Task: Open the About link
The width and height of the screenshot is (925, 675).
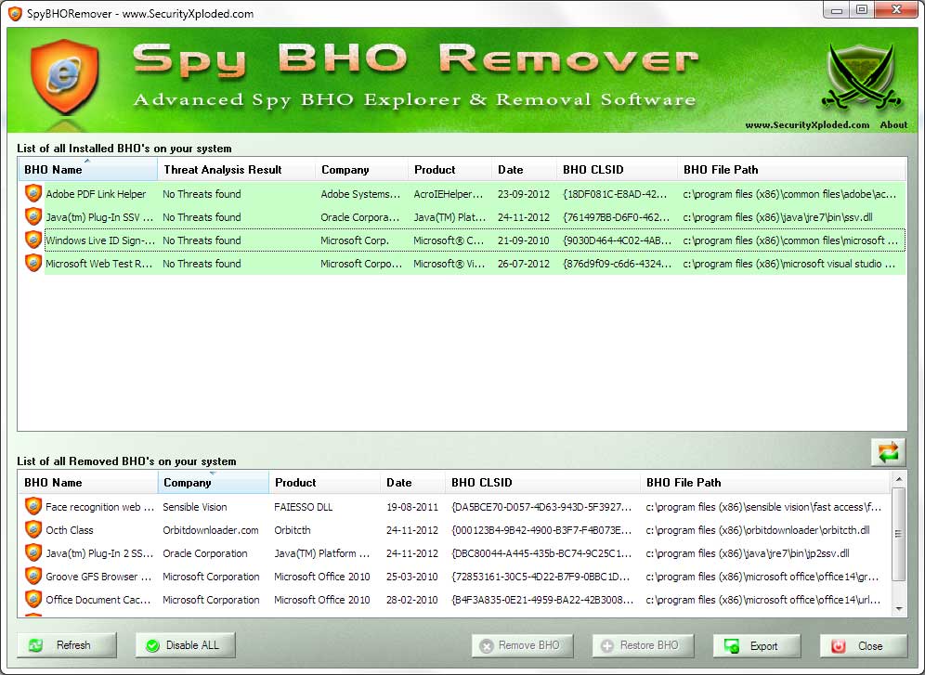Action: click(893, 124)
